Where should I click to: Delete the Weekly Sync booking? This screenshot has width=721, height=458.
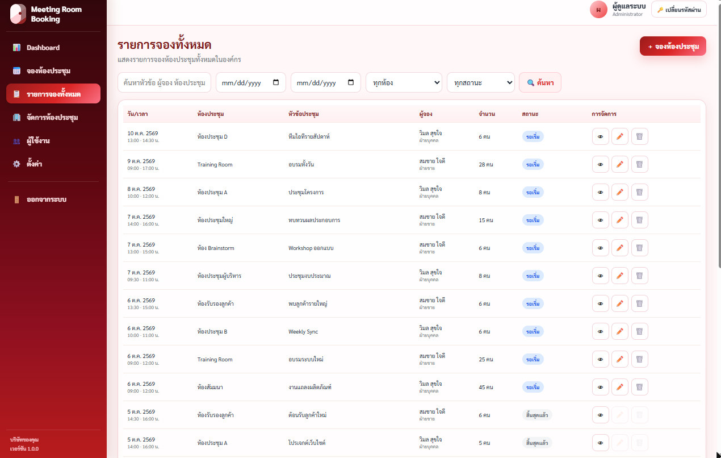[x=640, y=331]
